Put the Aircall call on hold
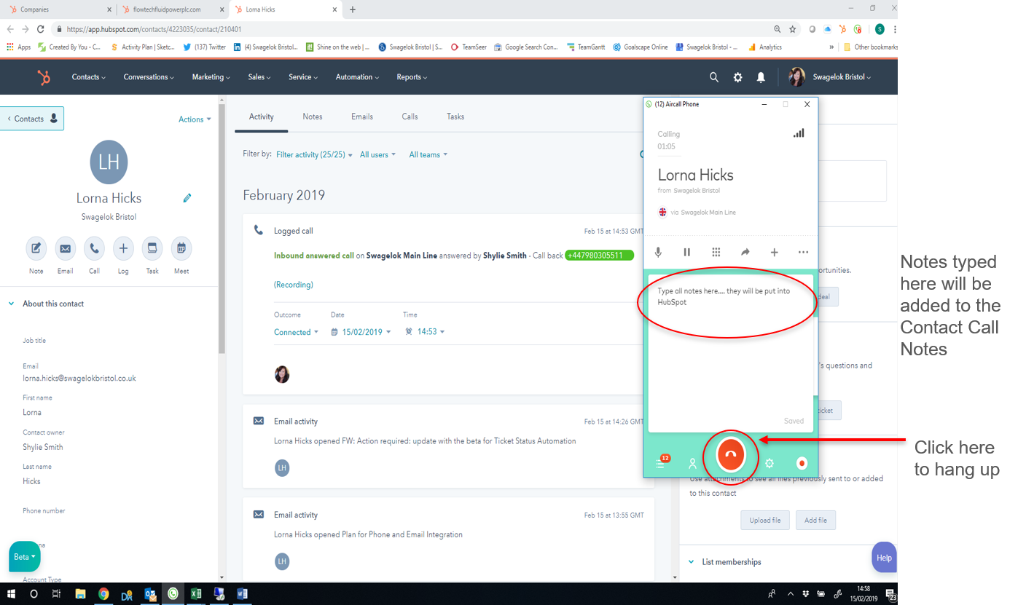The height and width of the screenshot is (605, 1026). (x=686, y=252)
